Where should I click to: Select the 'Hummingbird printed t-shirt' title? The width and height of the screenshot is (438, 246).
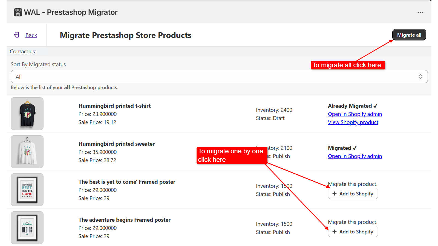coord(114,106)
